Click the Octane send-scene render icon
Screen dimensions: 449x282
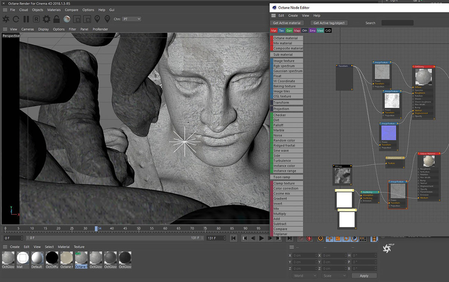click(x=6, y=19)
